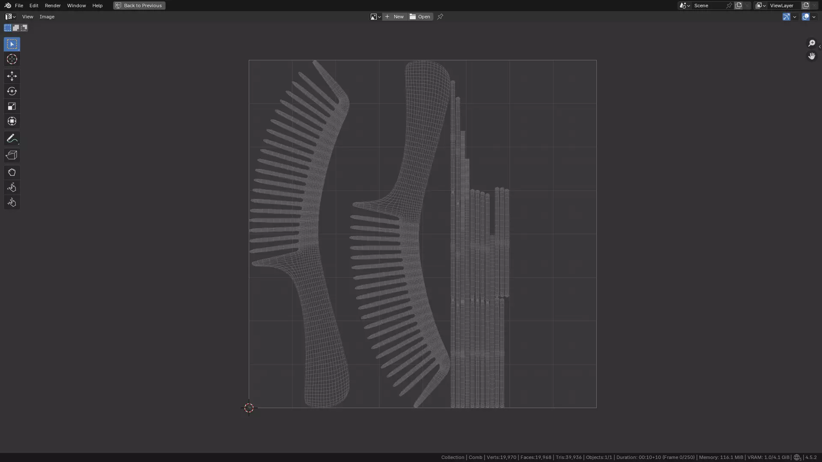Click the pan hand gizmo
Viewport: 822px width, 462px height.
[811, 56]
